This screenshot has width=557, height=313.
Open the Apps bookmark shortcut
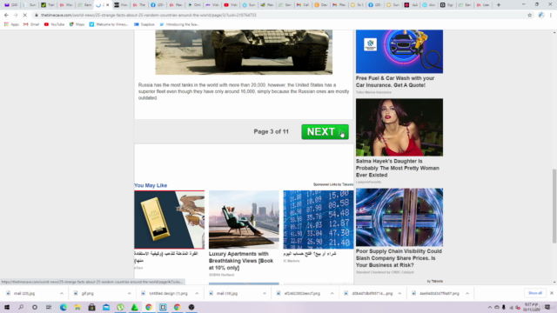(x=11, y=24)
